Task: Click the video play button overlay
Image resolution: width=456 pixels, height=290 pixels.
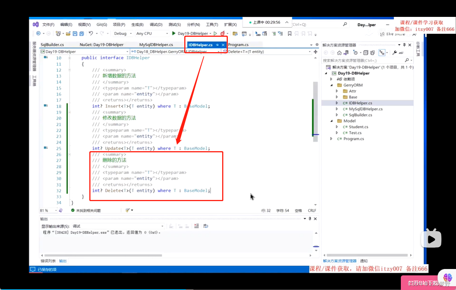Action: pyautogui.click(x=430, y=239)
